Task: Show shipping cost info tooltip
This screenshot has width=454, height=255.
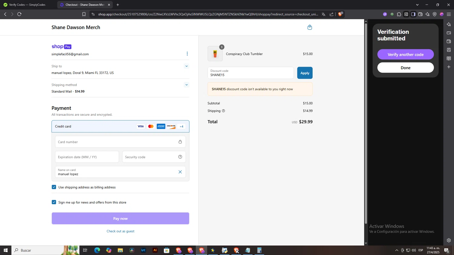Action: (x=223, y=111)
